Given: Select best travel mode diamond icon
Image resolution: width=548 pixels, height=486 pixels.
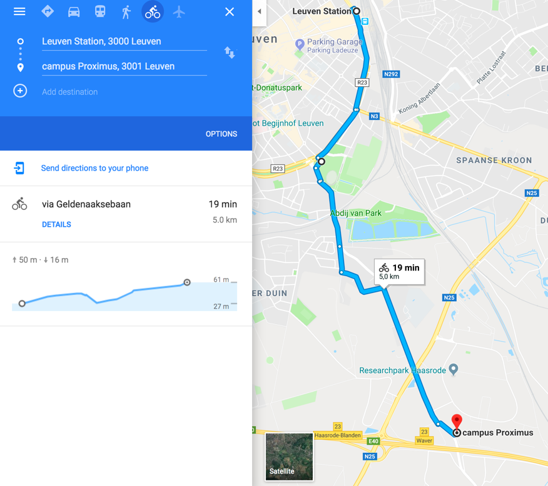Looking at the screenshot, I should 48,11.
